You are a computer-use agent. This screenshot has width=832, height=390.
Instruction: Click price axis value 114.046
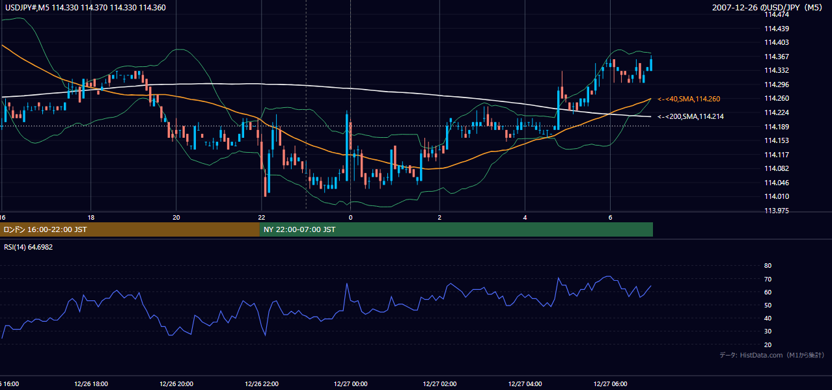[x=776, y=183]
